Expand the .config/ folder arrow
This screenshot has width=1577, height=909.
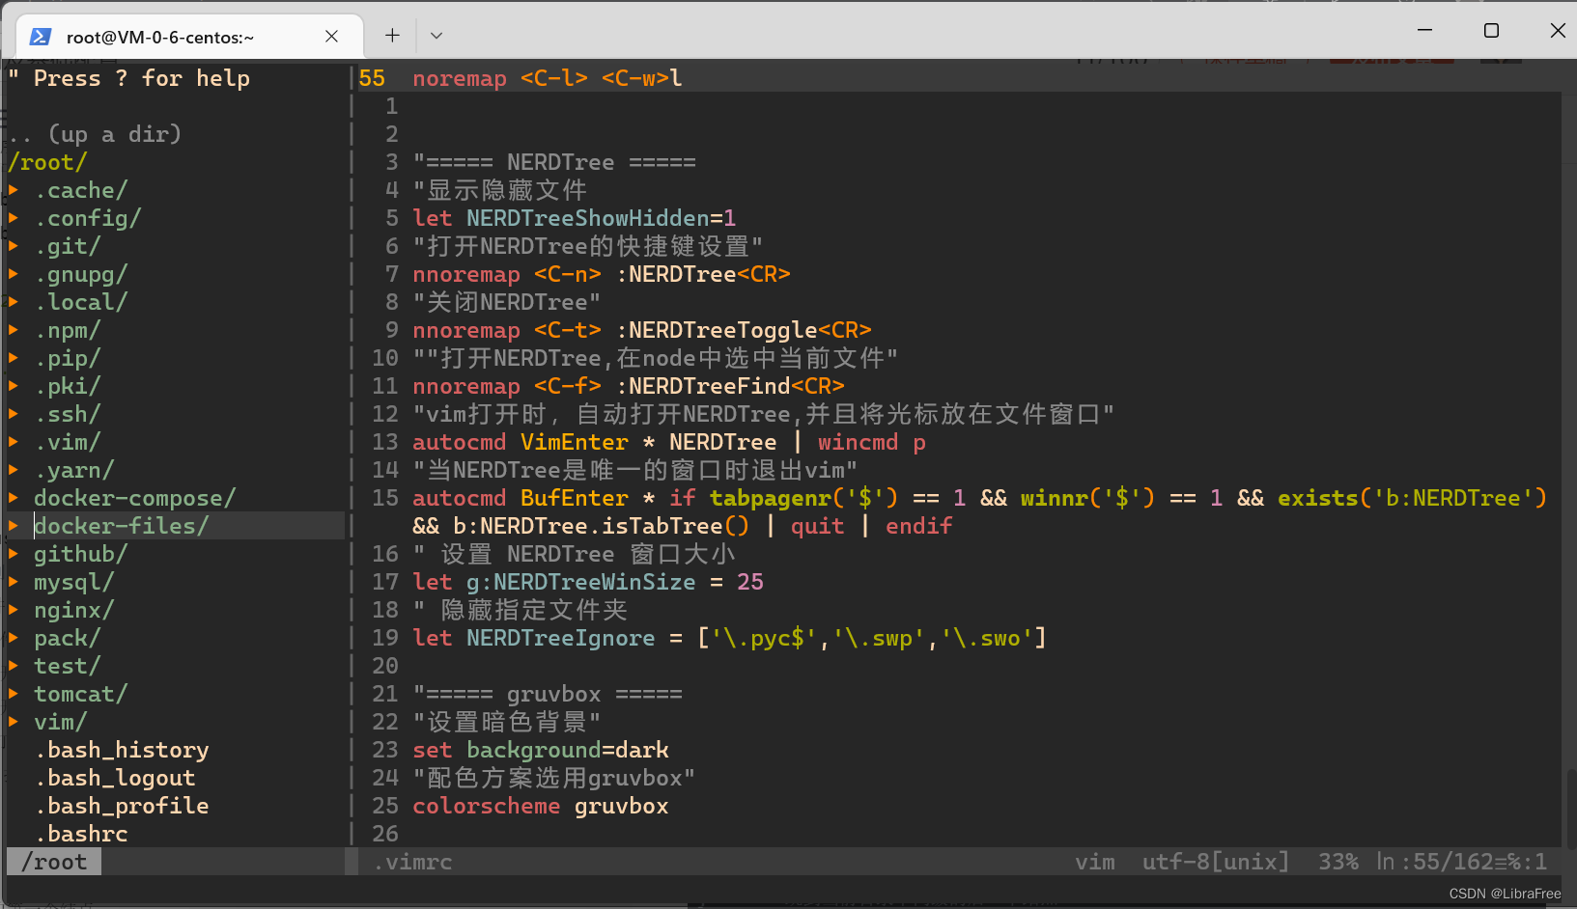[x=14, y=218]
